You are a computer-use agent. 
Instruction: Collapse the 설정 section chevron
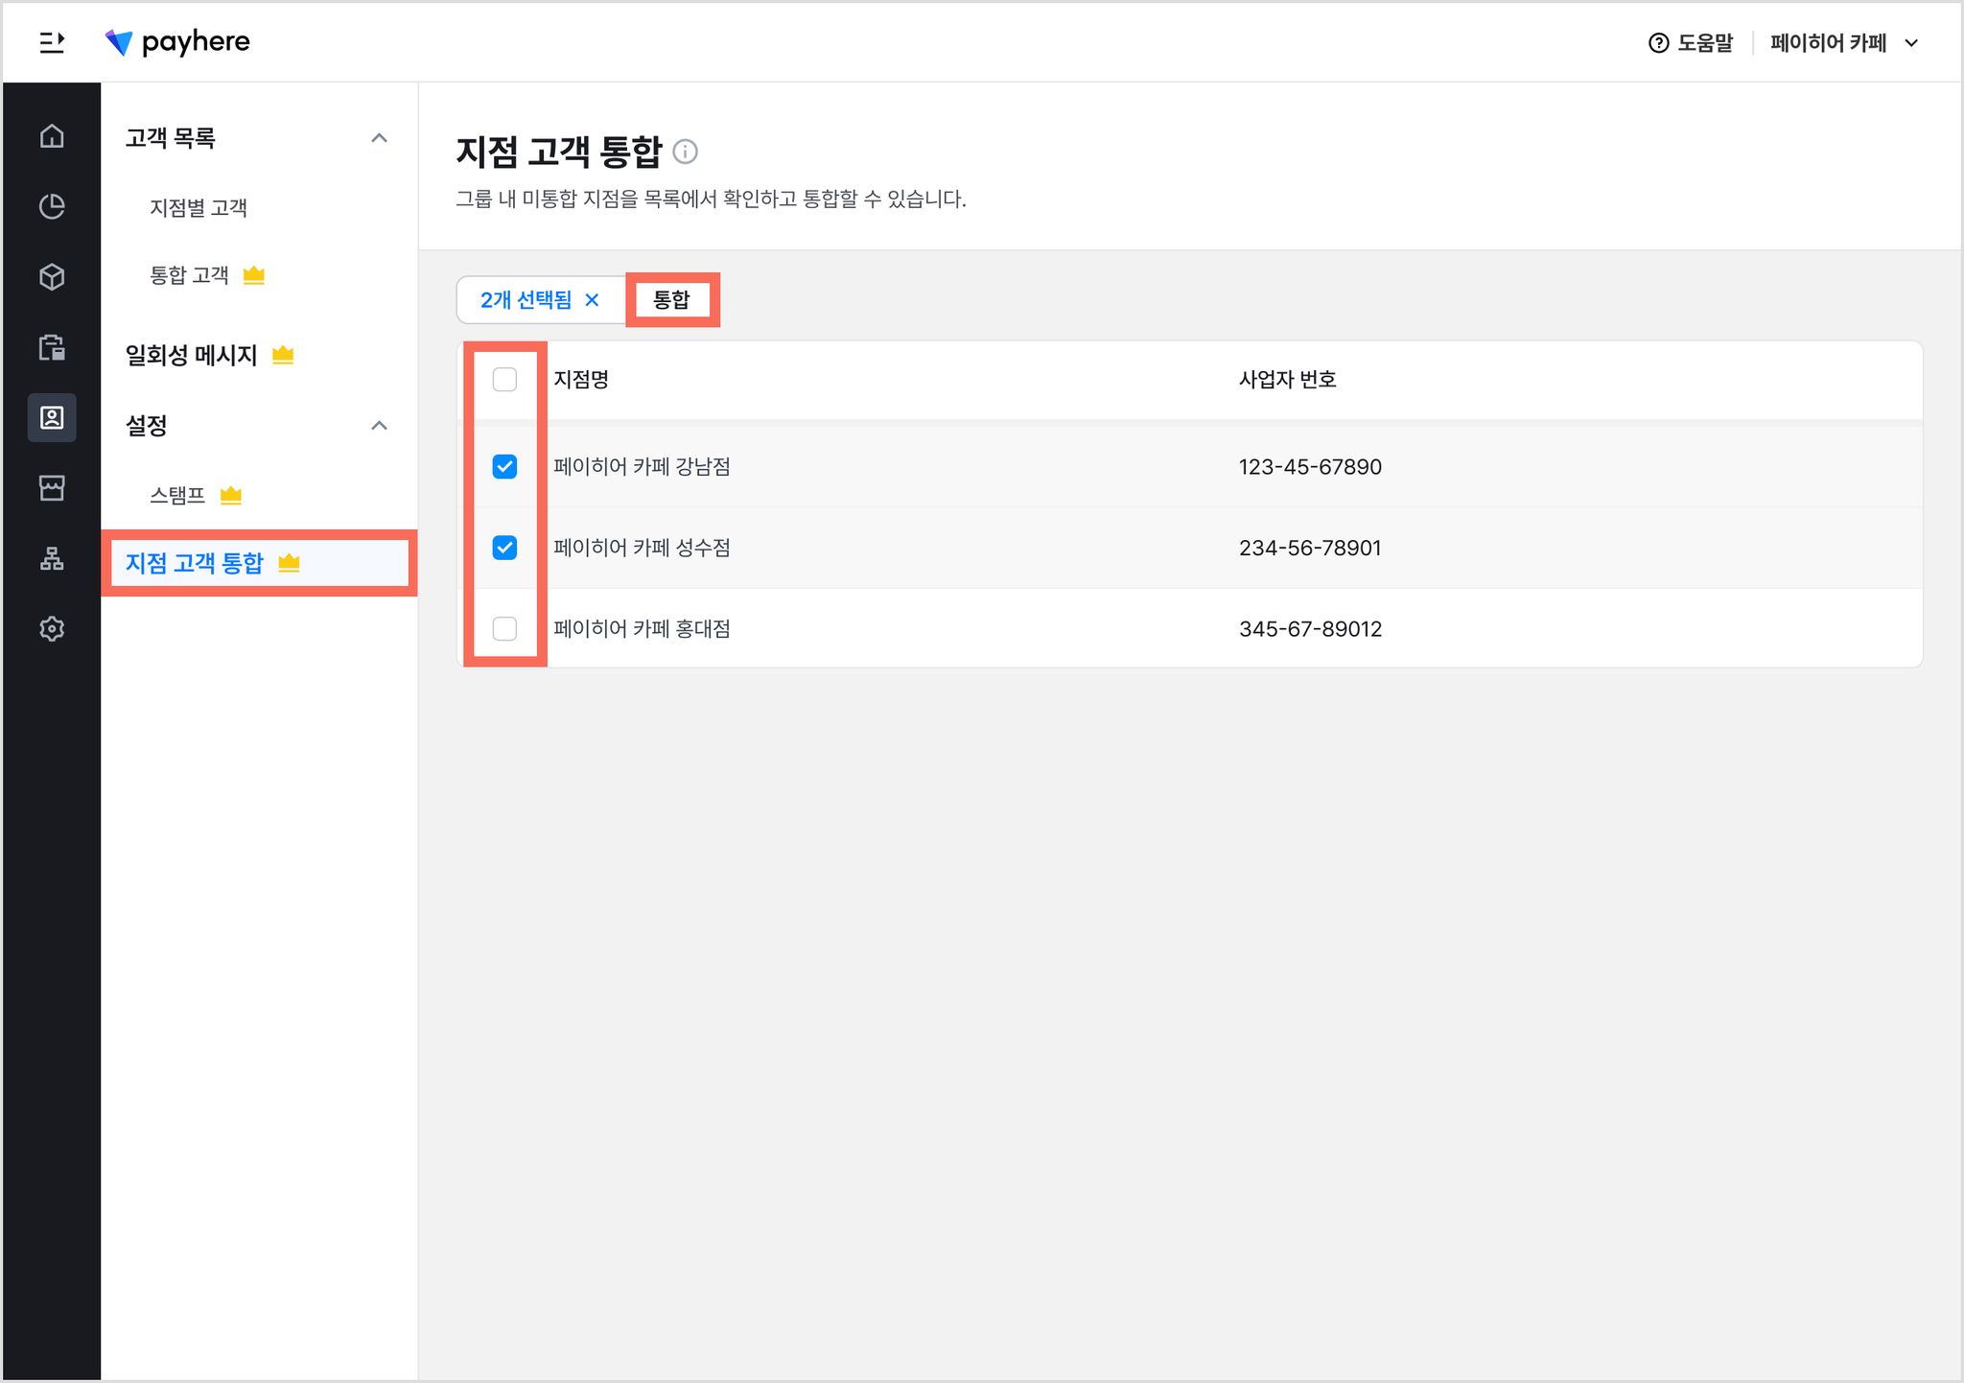[380, 426]
